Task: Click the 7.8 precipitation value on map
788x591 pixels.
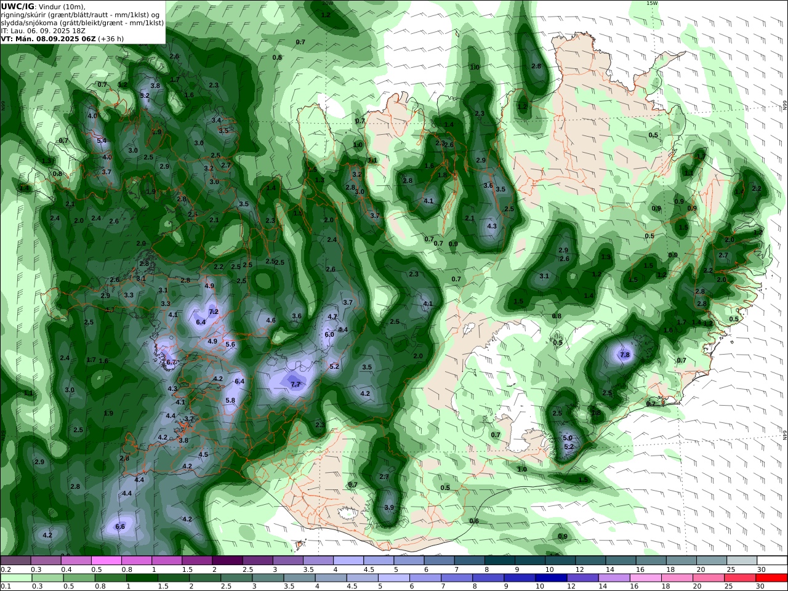Action: pyautogui.click(x=625, y=355)
